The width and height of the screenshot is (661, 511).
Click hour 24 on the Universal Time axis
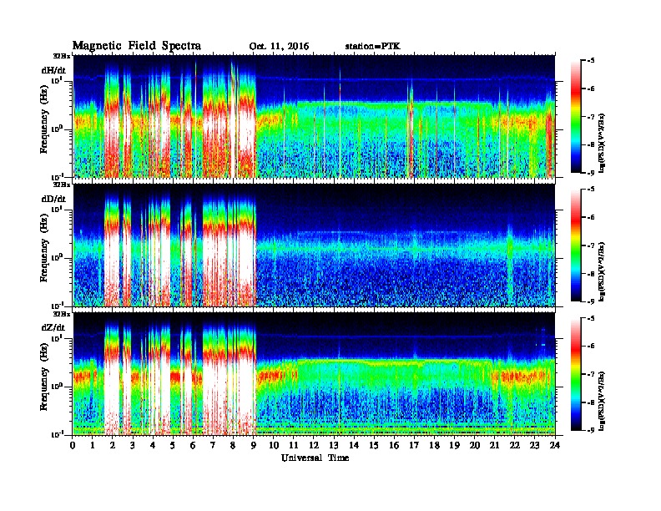click(555, 445)
